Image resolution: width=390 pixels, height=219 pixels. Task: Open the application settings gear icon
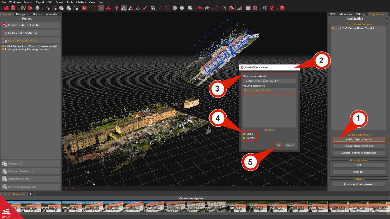(255, 8)
